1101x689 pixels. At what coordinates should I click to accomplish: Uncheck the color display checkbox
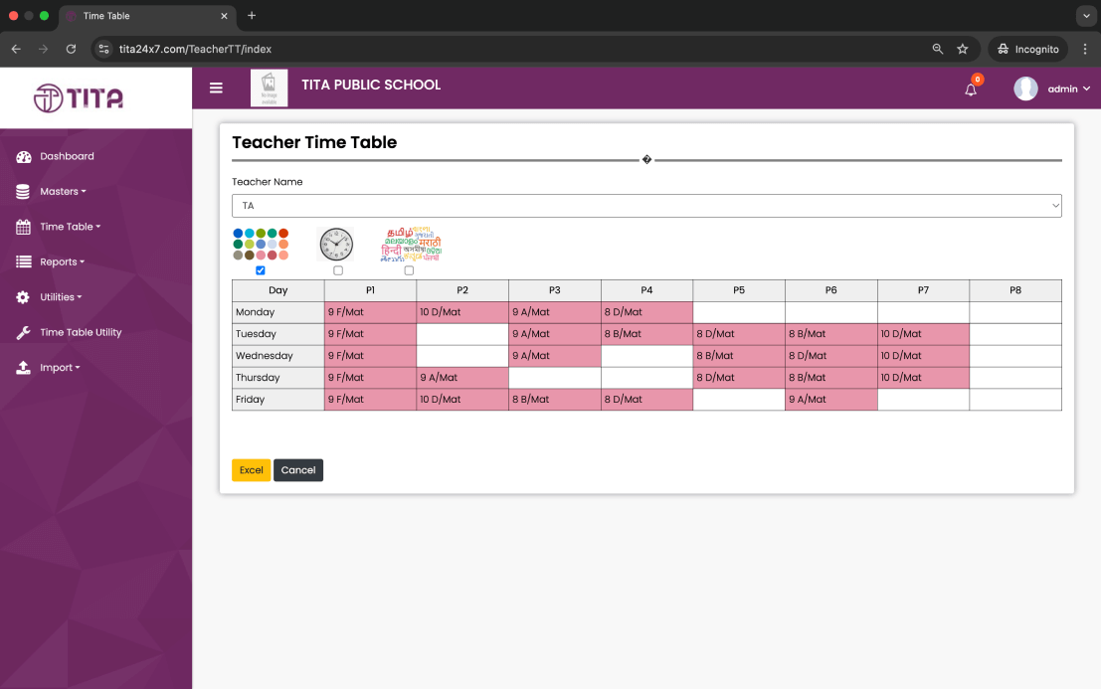(261, 270)
